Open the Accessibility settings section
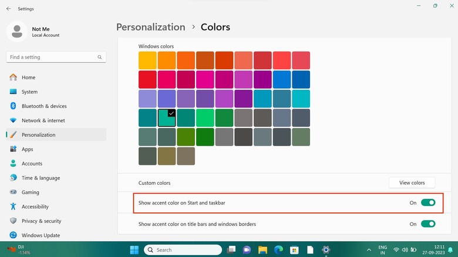 (x=35, y=207)
